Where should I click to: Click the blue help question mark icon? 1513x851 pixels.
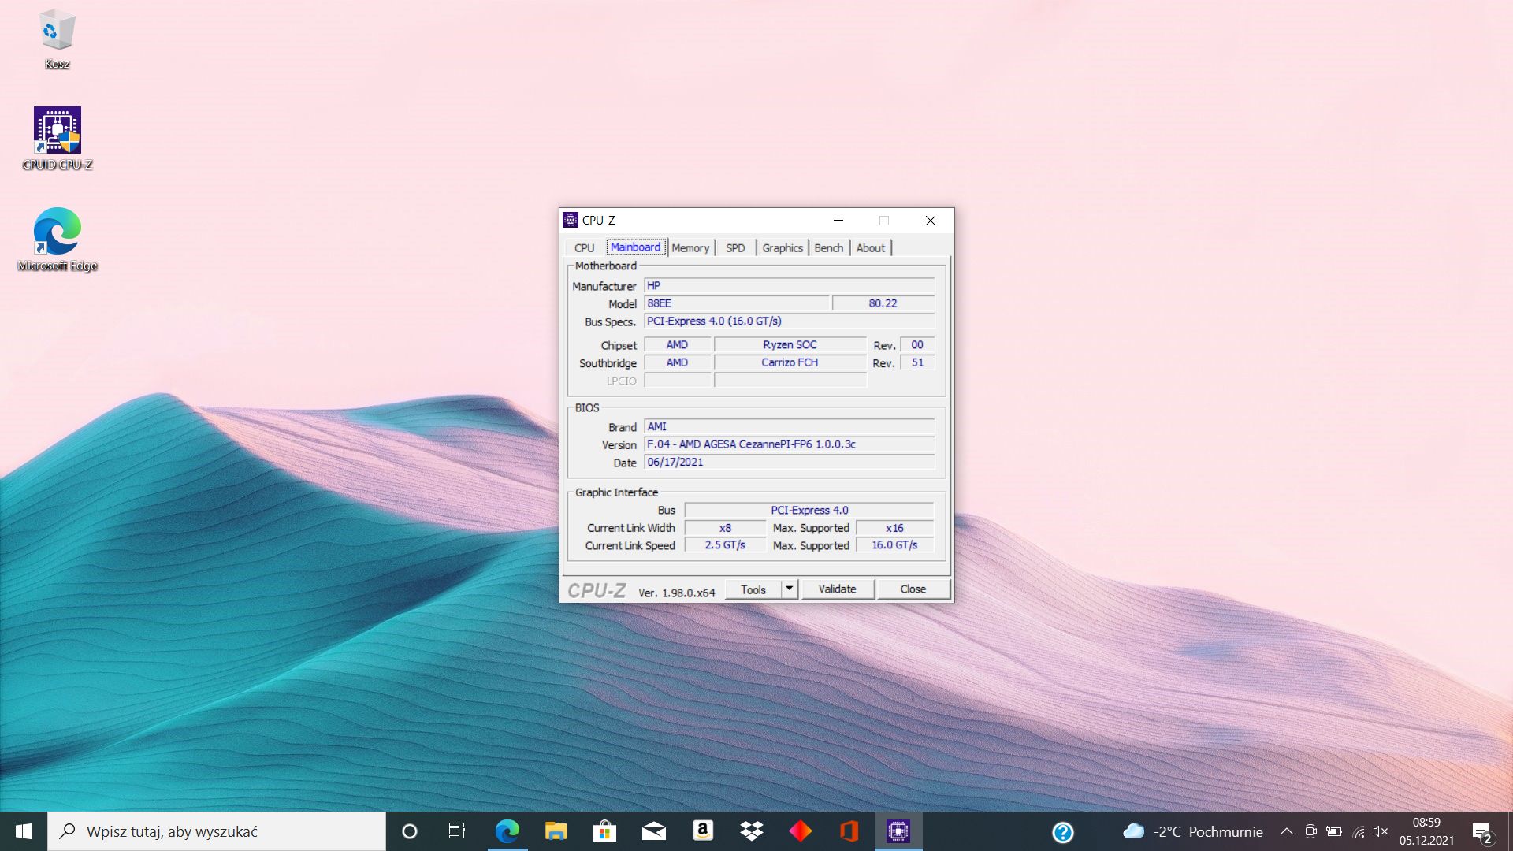(1062, 832)
